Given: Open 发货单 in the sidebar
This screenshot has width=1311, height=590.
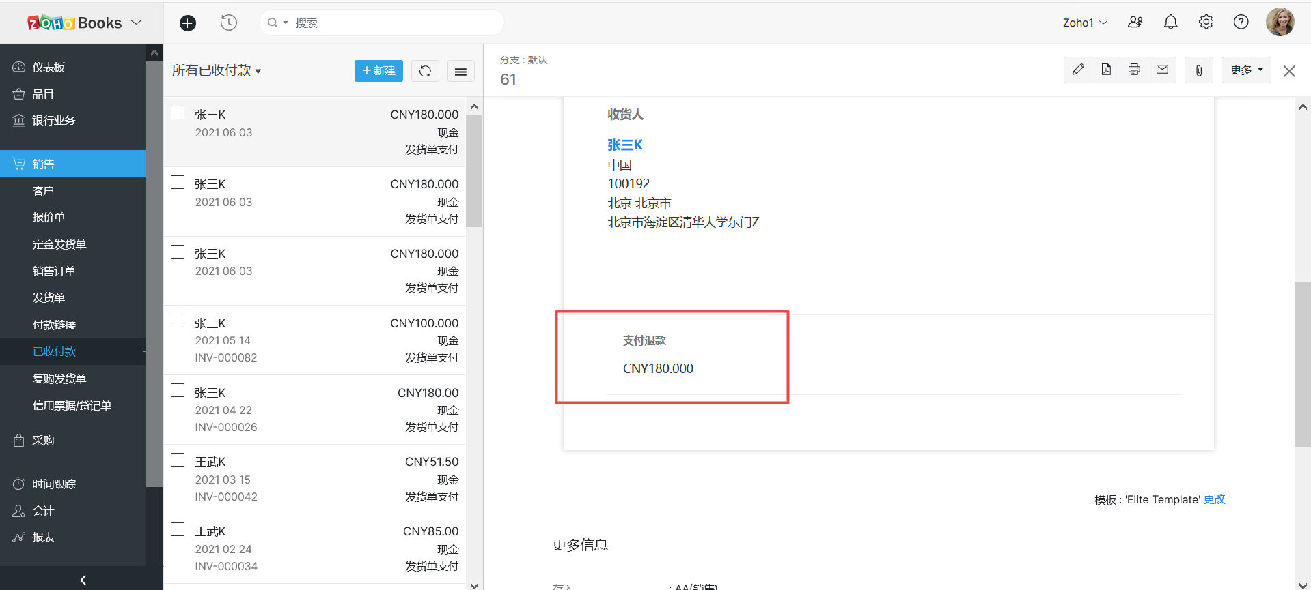Looking at the screenshot, I should 49,298.
